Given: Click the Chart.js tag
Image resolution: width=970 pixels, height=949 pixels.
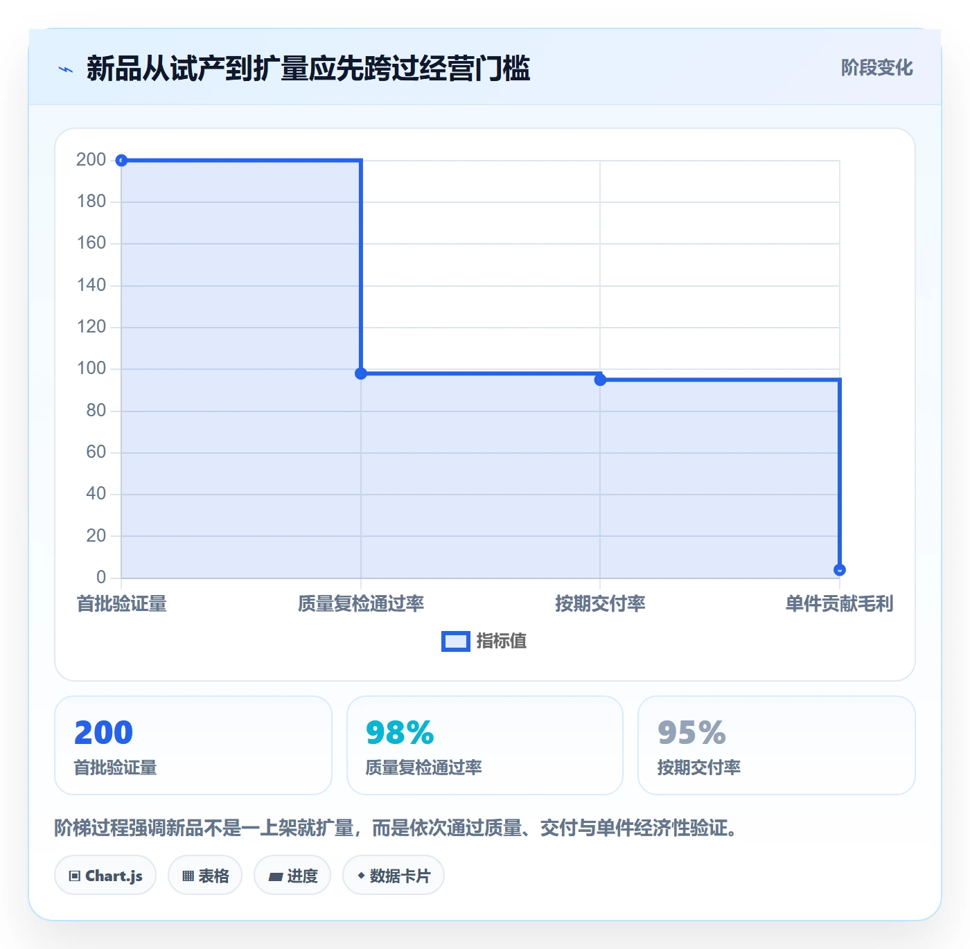Looking at the screenshot, I should coord(105,876).
